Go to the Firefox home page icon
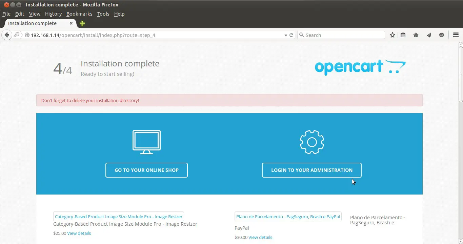 416,35
